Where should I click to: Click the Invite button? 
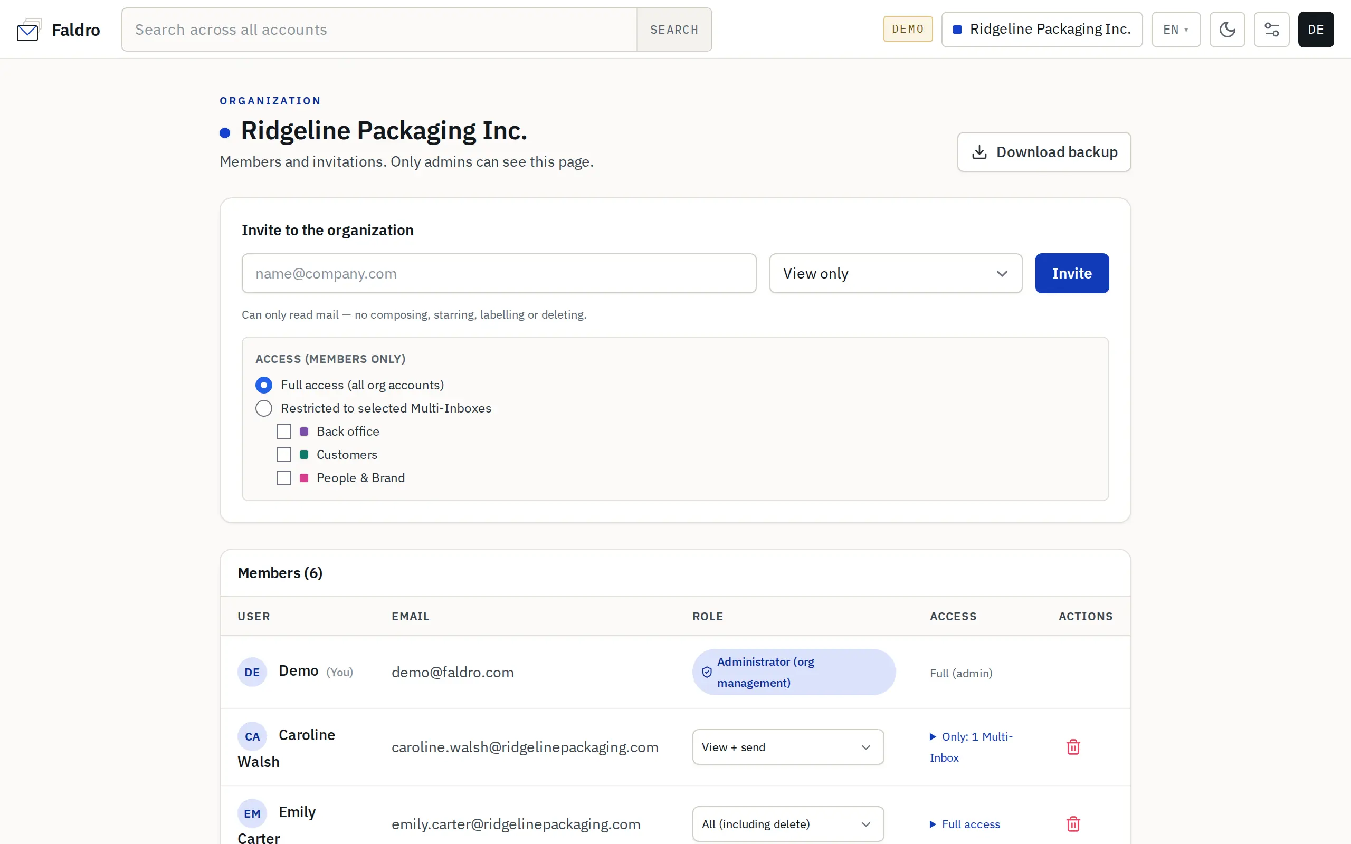[x=1072, y=274]
